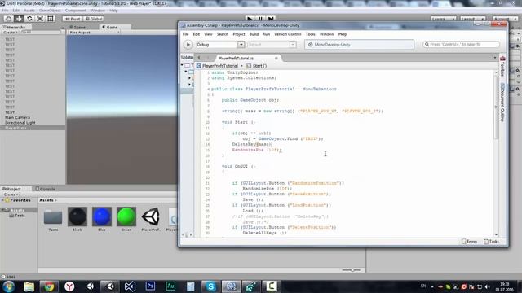Open Yandex Browser from the taskbar
This screenshot has width=522, height=293.
pos(69,286)
